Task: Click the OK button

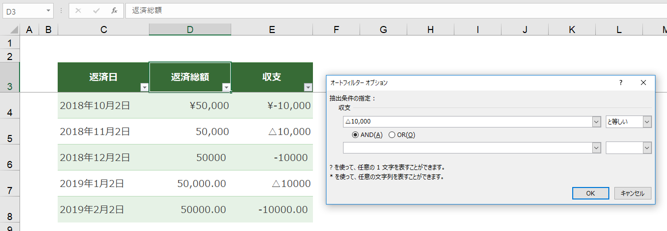Action: (x=591, y=193)
